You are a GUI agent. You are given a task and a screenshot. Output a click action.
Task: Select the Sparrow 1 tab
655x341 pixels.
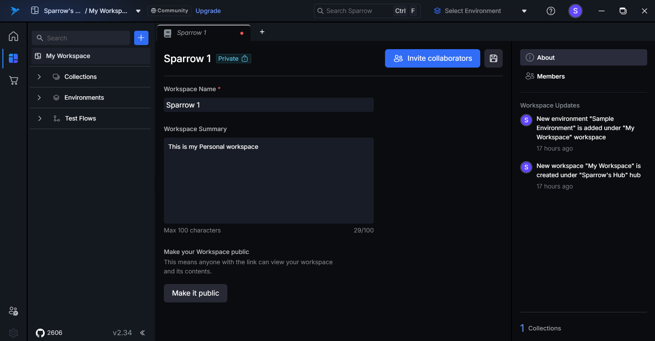[198, 33]
